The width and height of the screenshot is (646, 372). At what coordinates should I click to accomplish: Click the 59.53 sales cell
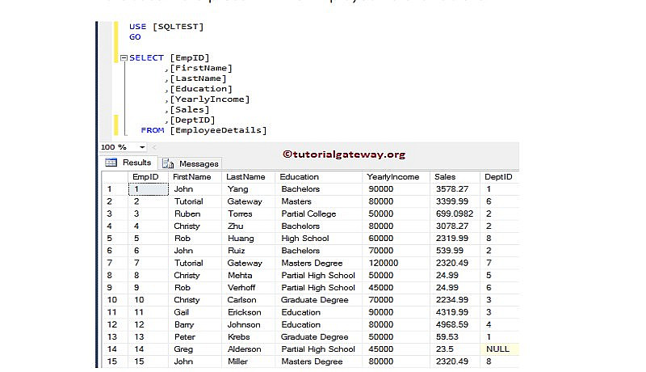point(455,337)
